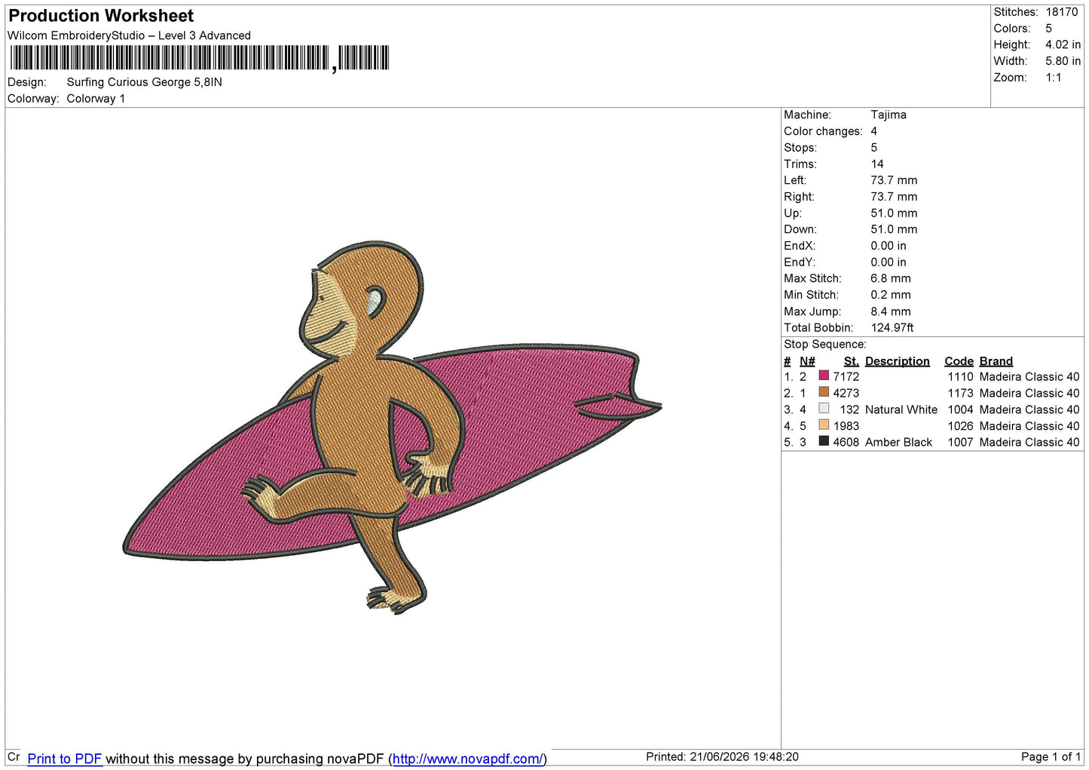Click the 'Print to PDF' link
This screenshot has height=770, width=1089.
pyautogui.click(x=64, y=759)
